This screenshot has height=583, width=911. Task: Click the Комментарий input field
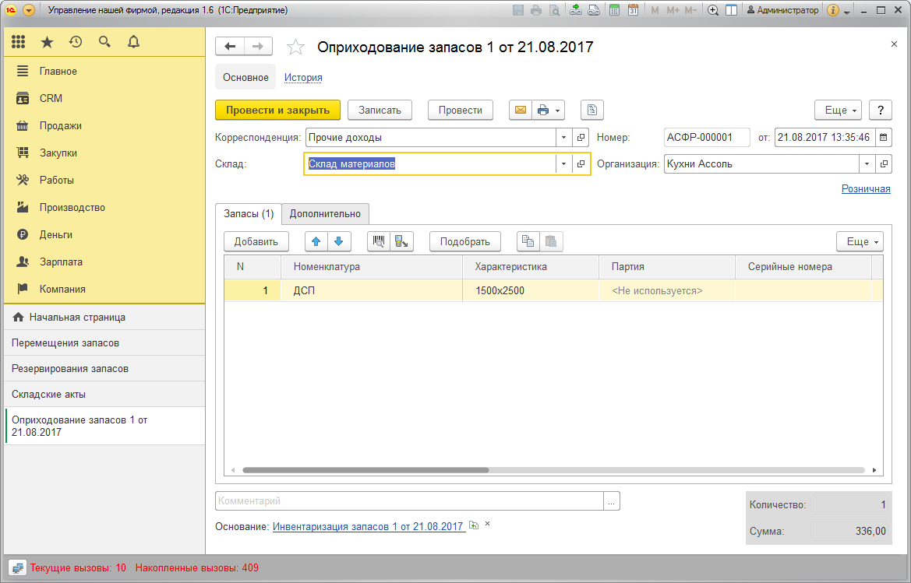[x=410, y=501]
